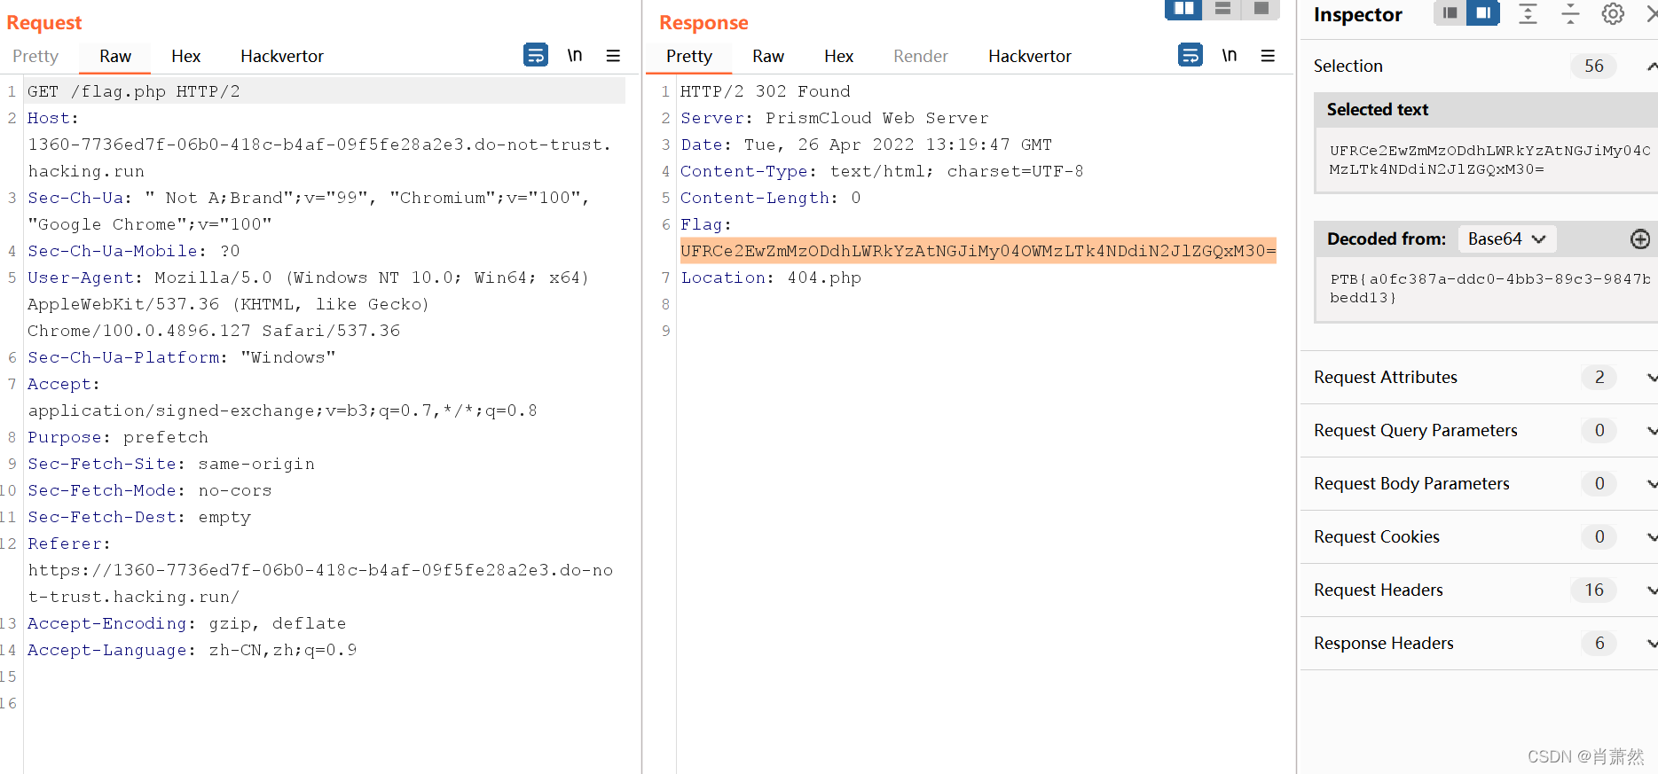Expand Request Attributes section
Viewport: 1658px width, 774px height.
click(x=1651, y=378)
